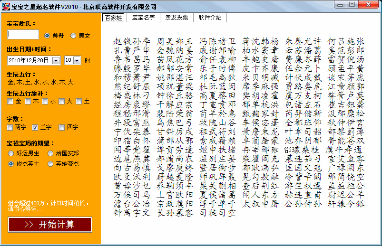
Task: Enable the 两字 name length checkbox
Action: 10,127
